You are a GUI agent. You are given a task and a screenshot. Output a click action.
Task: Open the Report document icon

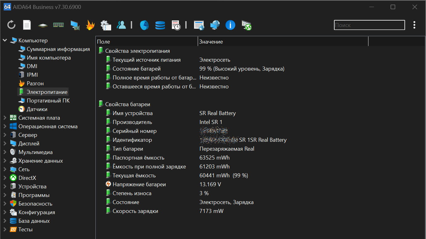click(27, 25)
